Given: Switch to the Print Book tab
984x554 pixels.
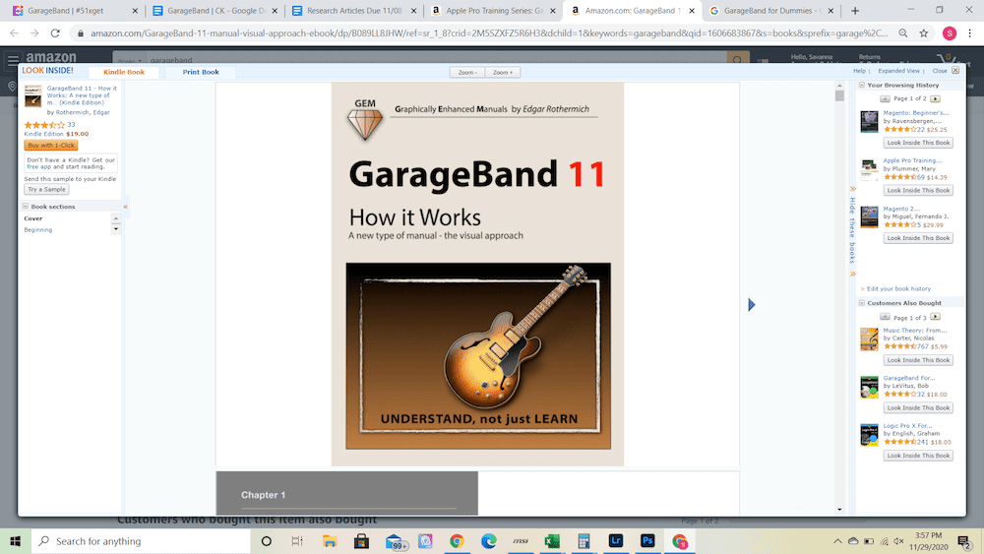Looking at the screenshot, I should tap(201, 72).
